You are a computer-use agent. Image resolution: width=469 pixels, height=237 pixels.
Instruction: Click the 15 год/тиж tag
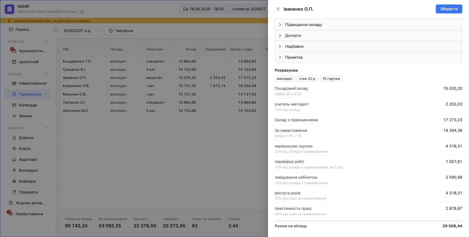(x=331, y=79)
